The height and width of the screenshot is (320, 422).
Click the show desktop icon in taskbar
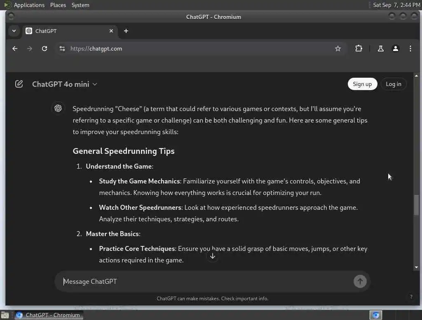click(x=5, y=315)
